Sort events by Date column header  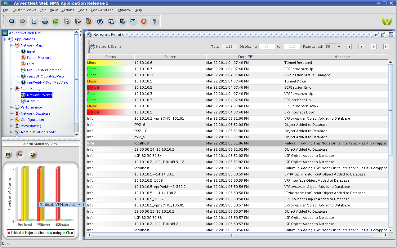[x=245, y=57]
